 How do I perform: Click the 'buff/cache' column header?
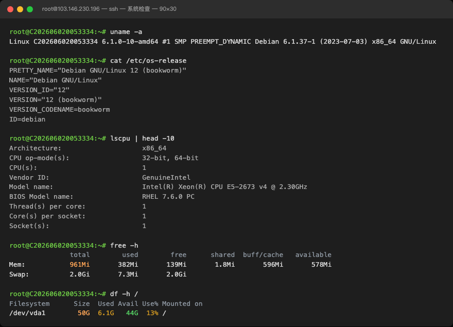(x=263, y=255)
